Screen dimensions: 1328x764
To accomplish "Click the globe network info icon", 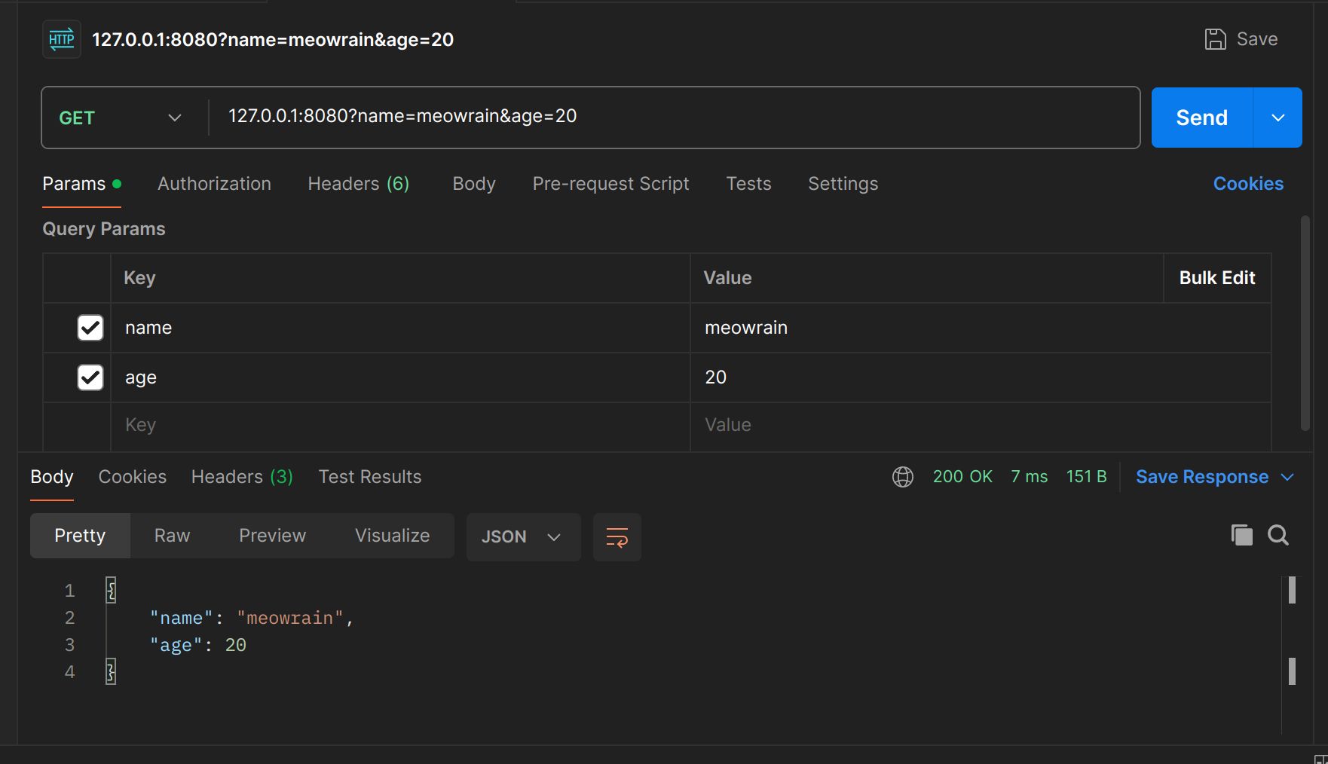I will (x=902, y=477).
